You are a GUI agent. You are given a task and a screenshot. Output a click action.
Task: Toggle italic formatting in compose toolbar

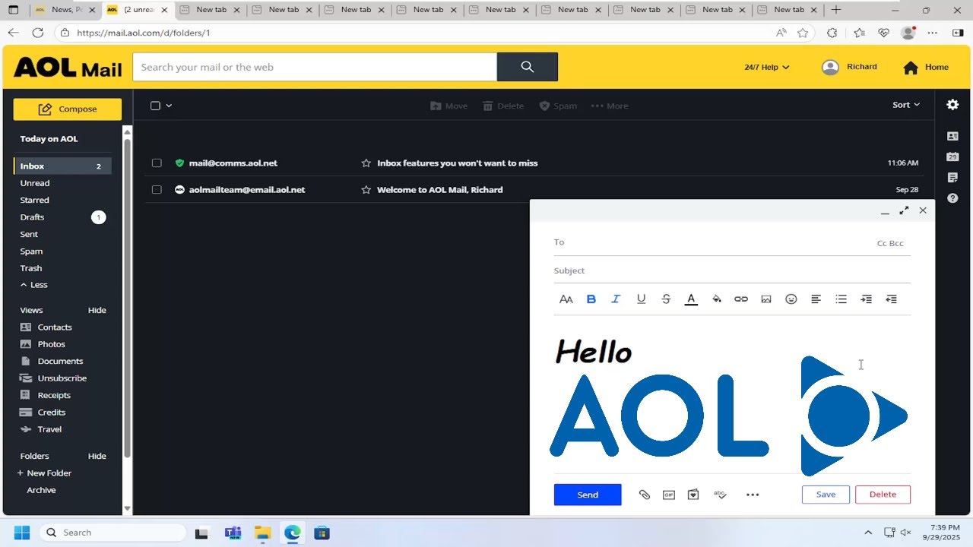click(616, 299)
